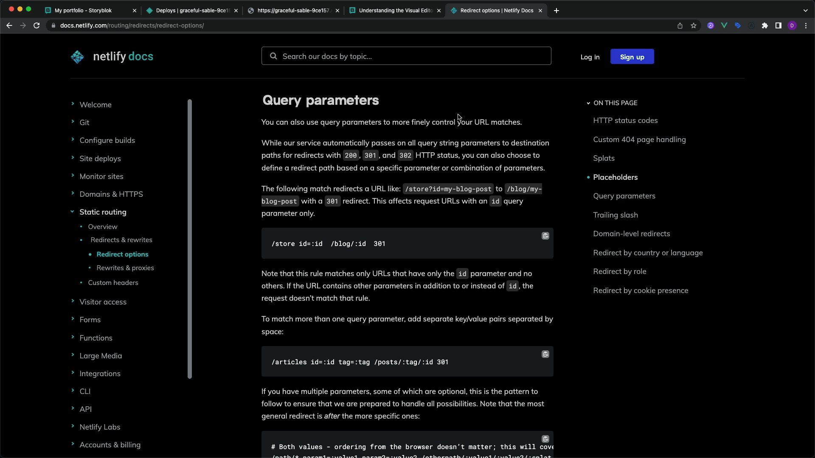815x458 pixels.
Task: Toggle the browser side panel icon
Action: (778, 25)
